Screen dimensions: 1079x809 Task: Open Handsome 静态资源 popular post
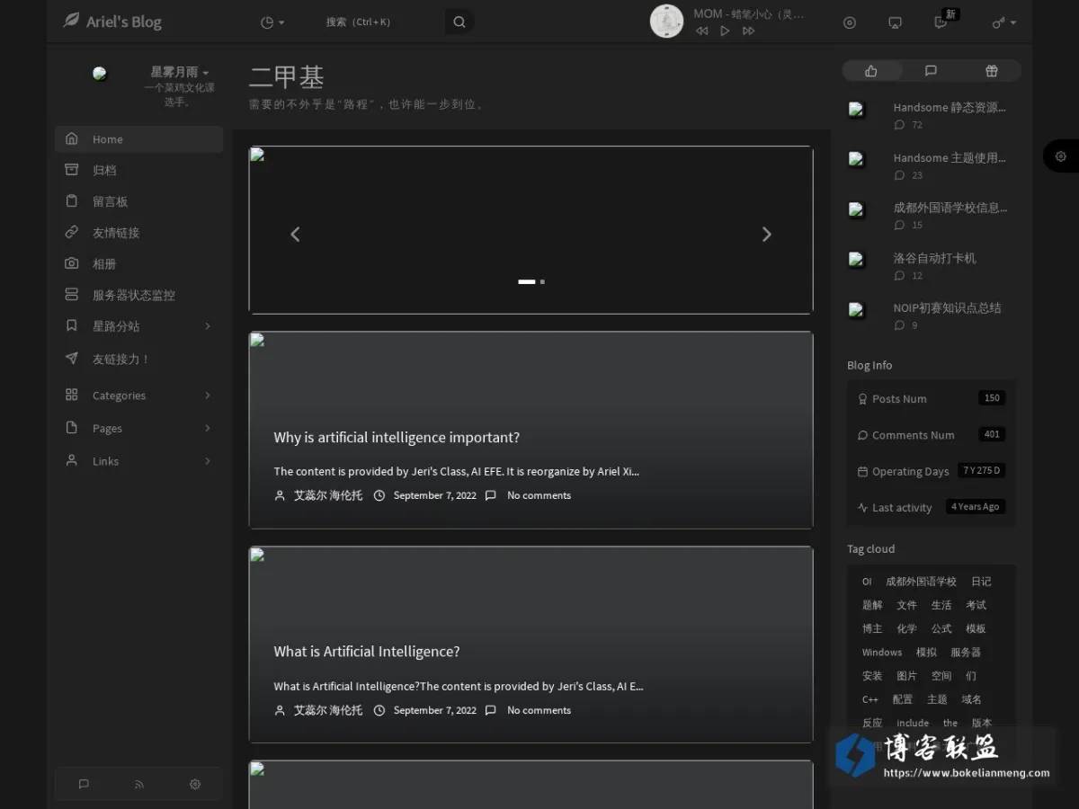click(x=950, y=107)
